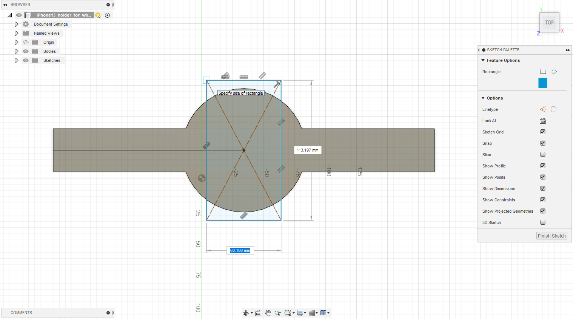Click the 60.186 mm width input field
This screenshot has width=573, height=319.
tap(240, 250)
